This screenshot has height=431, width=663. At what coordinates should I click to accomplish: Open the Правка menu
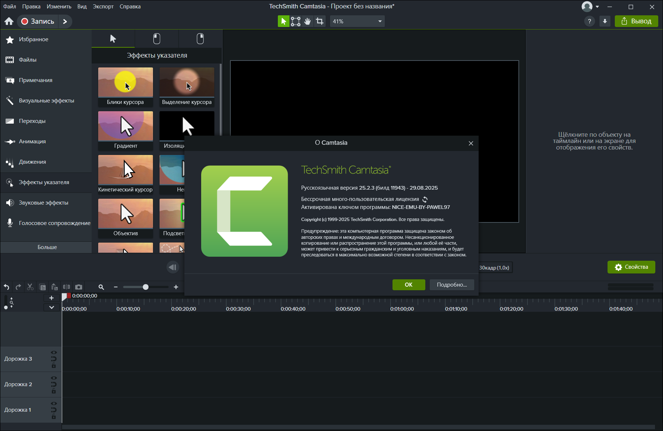pyautogui.click(x=31, y=7)
